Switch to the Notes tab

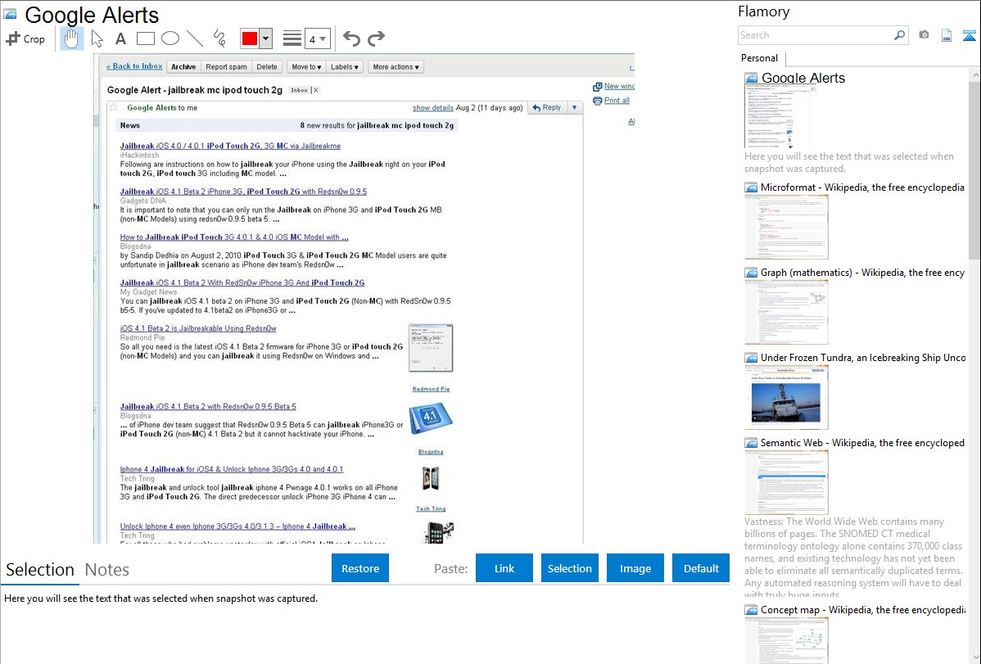pos(107,570)
